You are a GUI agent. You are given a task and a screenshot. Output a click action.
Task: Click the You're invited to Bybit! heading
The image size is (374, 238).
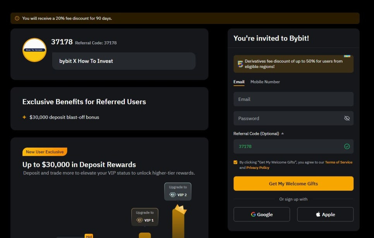[x=271, y=38]
